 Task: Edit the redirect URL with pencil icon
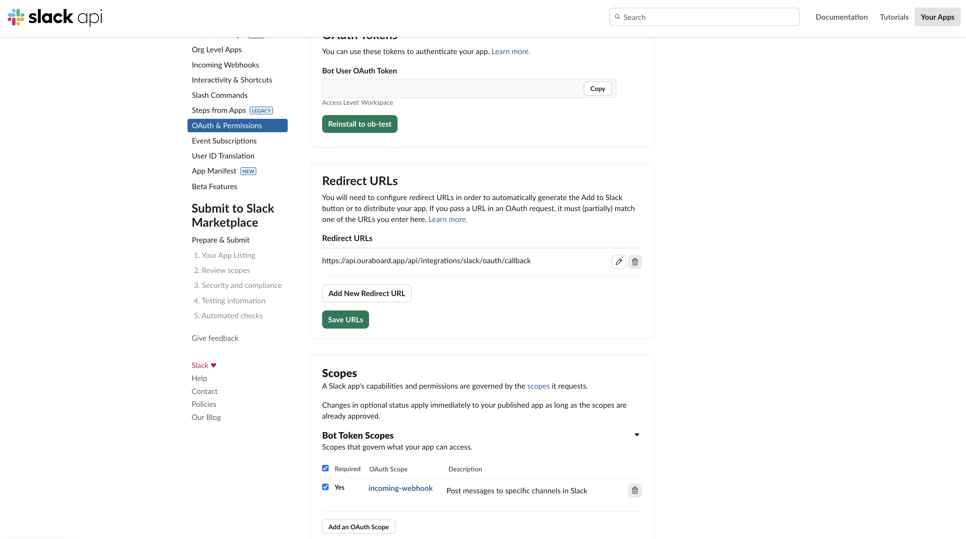point(619,261)
